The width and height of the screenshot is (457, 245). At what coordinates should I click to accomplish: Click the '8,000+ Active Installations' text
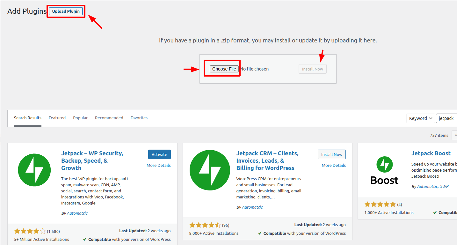pyautogui.click(x=214, y=233)
